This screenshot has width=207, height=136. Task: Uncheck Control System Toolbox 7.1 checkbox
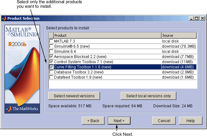click(x=51, y=62)
